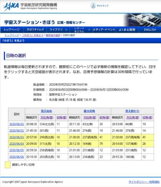Image resolution: width=161 pixels, height=187 pixels.
Task: Open the 2020/06/04 date link
Action: [16, 144]
